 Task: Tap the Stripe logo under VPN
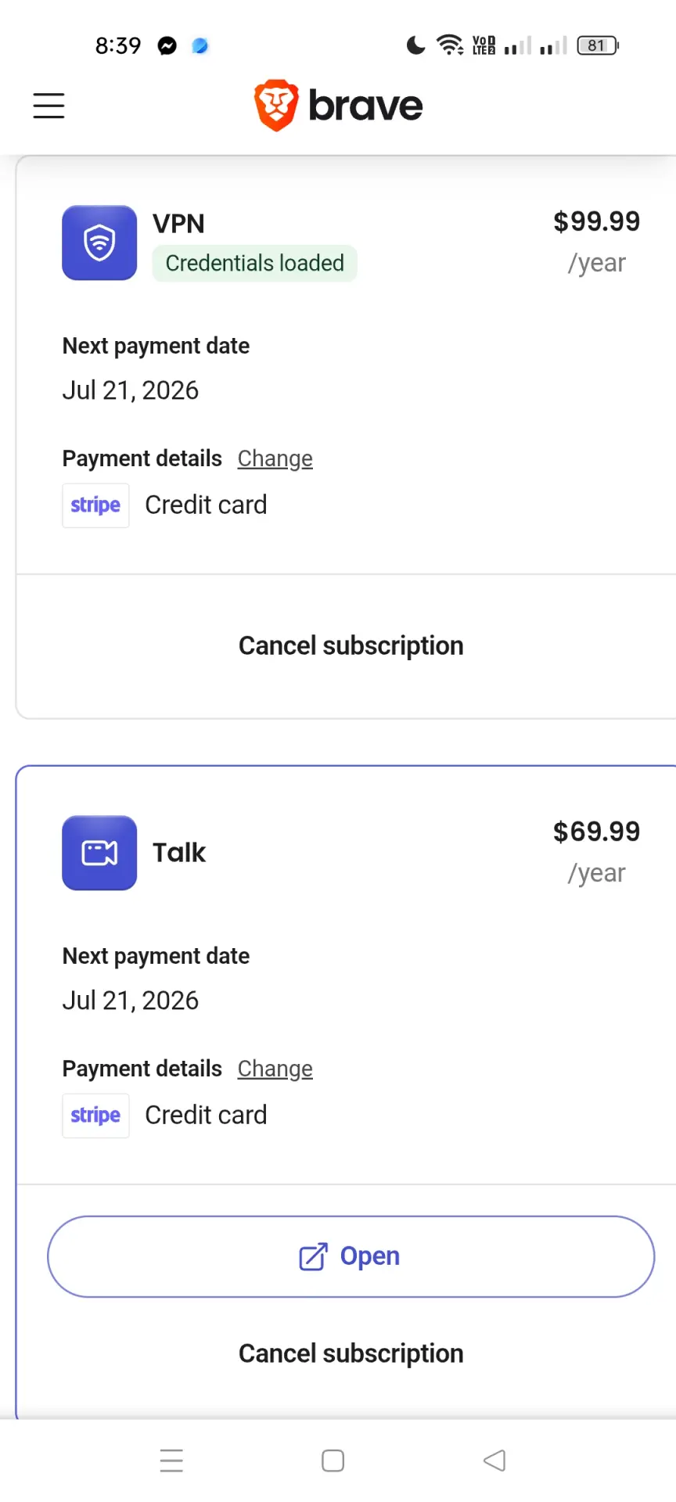tap(95, 505)
